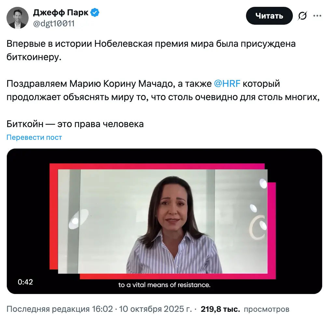Follow the account with Читать button
Image resolution: width=328 pixels, height=318 pixels.
pyautogui.click(x=269, y=16)
